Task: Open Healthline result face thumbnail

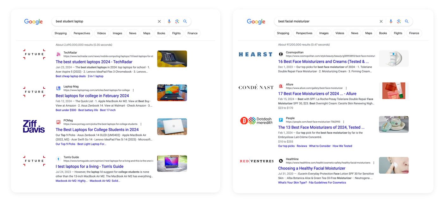Action: 394,165
